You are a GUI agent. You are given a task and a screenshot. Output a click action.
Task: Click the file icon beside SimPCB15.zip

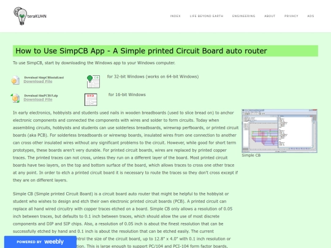(15, 98)
